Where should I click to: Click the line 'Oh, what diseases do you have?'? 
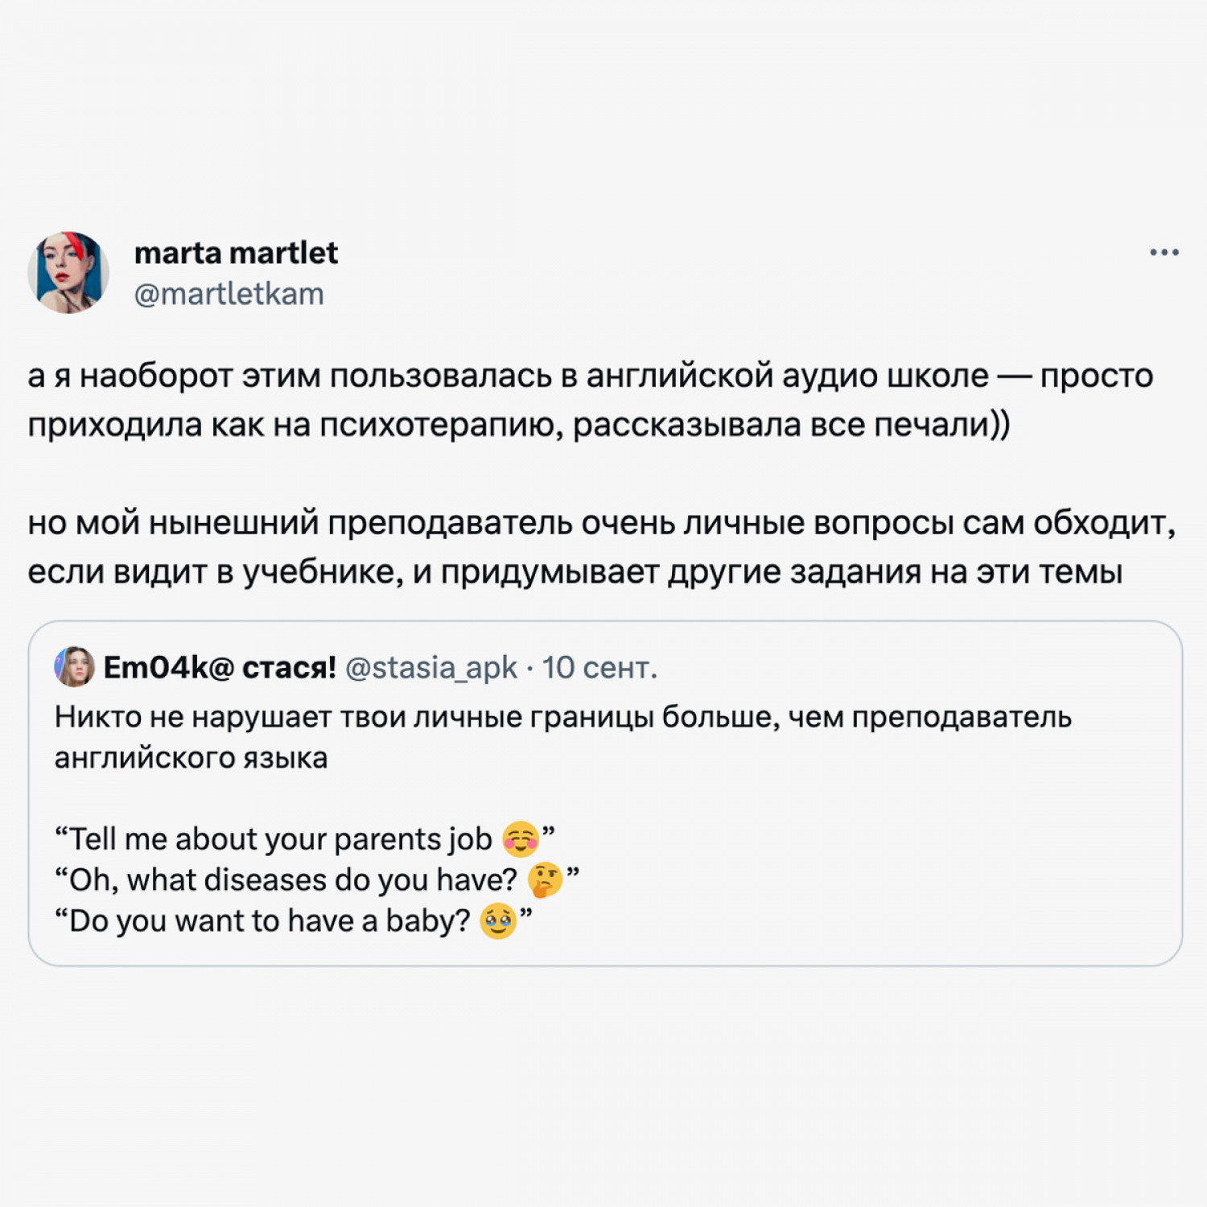click(316, 881)
